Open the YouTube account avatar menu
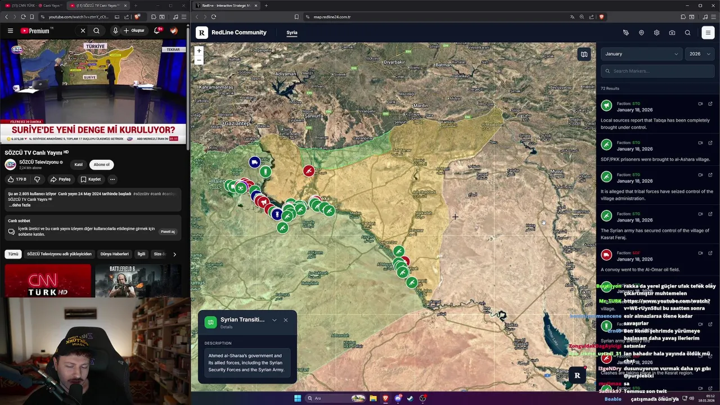This screenshot has width=720, height=405. [174, 30]
